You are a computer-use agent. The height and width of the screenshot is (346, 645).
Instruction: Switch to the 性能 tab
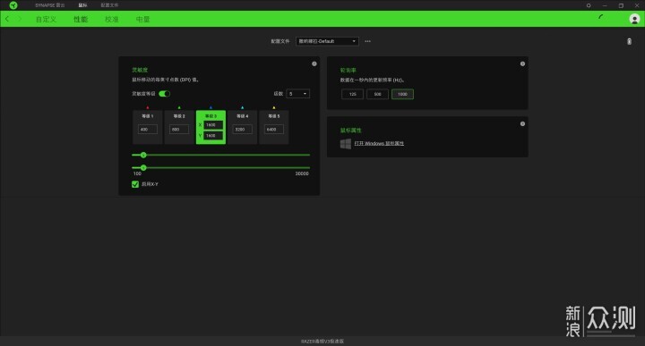coord(81,19)
